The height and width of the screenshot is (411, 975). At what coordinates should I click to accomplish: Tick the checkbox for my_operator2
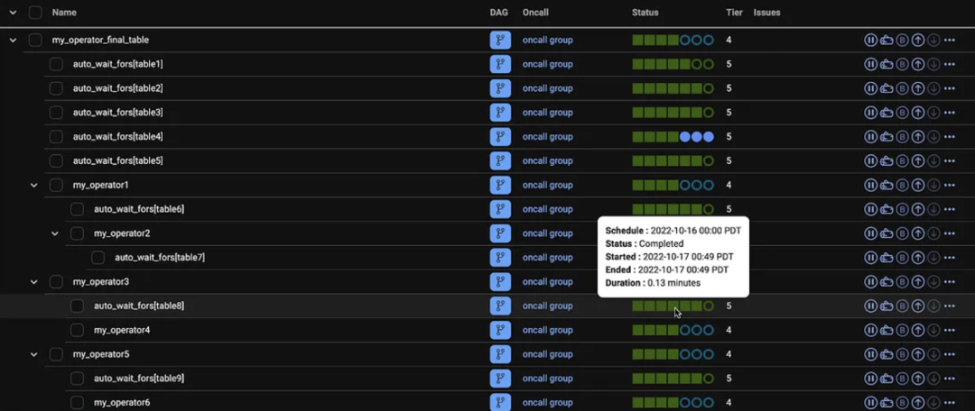coord(77,234)
